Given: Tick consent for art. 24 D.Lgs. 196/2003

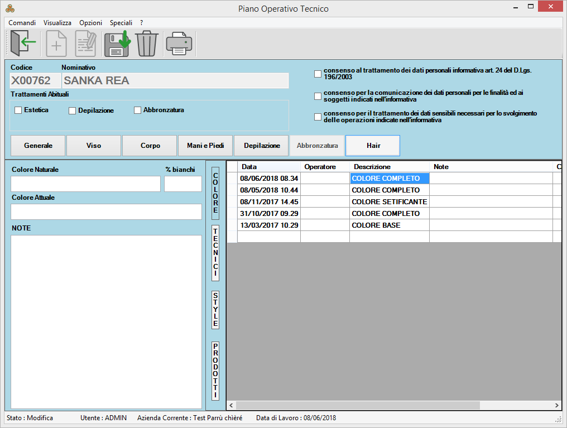Looking at the screenshot, I should click(x=318, y=74).
